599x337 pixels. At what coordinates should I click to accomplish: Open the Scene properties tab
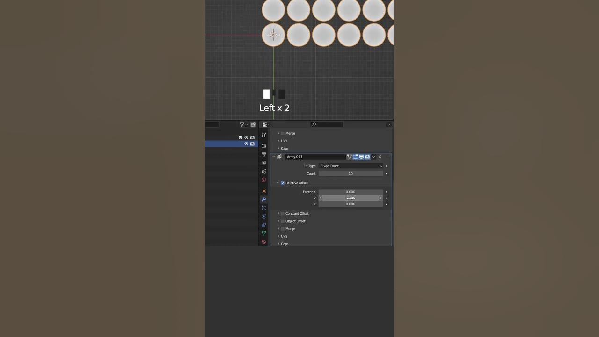coord(264,171)
